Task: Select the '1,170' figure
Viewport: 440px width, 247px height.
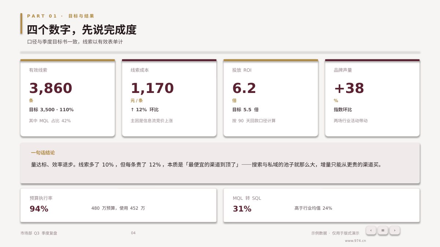Action: (152, 88)
